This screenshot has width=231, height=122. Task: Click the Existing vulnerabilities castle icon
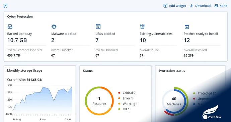pos(142,26)
